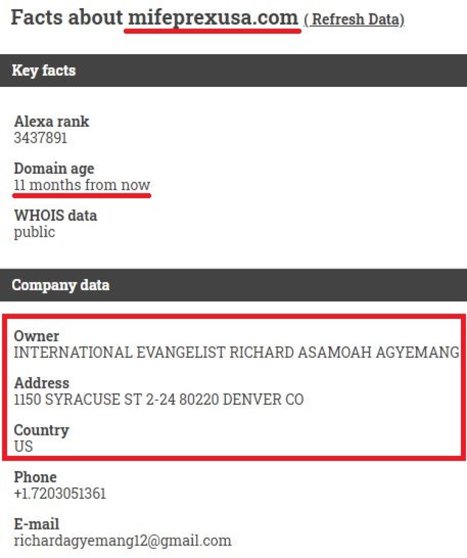Image resolution: width=467 pixels, height=558 pixels.
Task: Click the Country label
Action: [x=42, y=430]
